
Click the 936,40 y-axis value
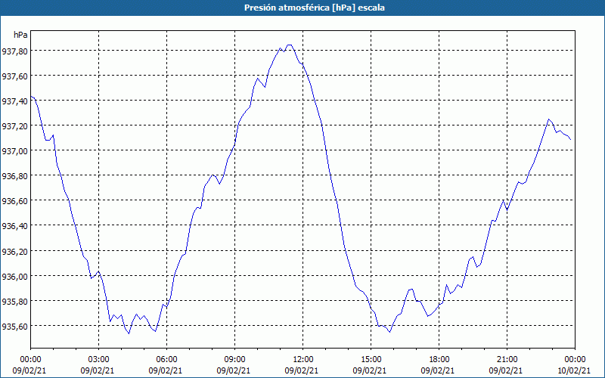14,226
